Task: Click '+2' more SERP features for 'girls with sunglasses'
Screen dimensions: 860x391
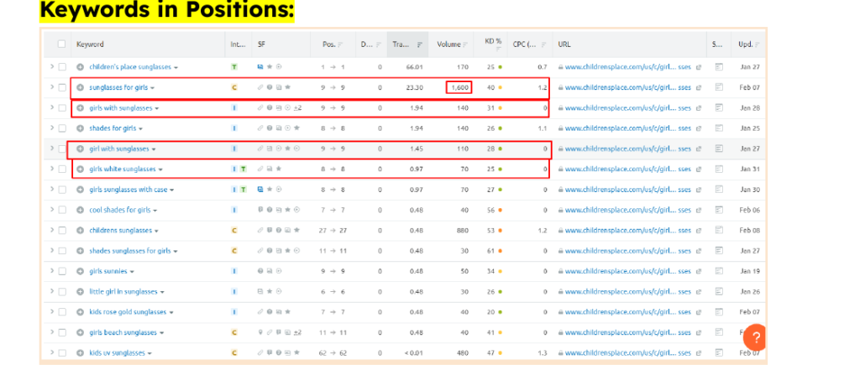Action: [297, 108]
